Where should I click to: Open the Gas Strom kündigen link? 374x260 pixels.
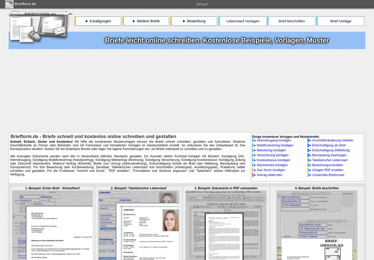(271, 170)
